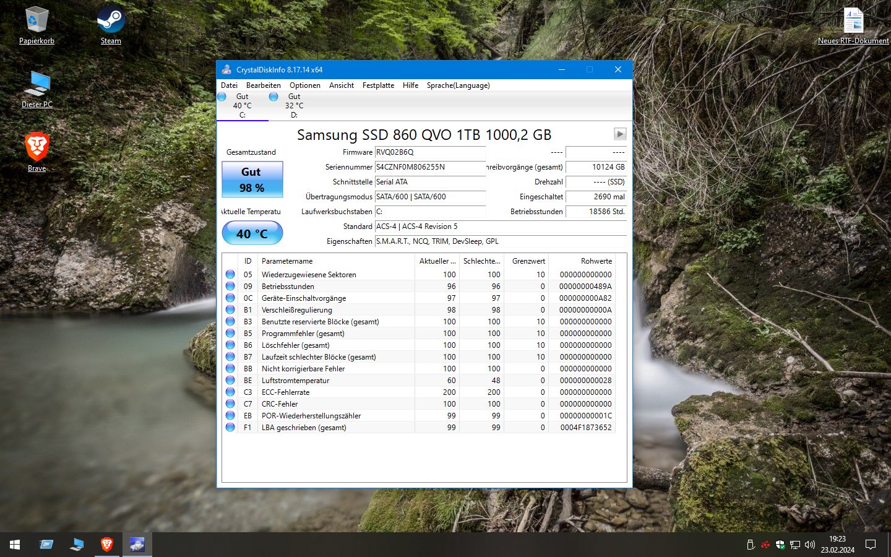Open the Bearbeiten menu
This screenshot has width=891, height=557.
(264, 85)
